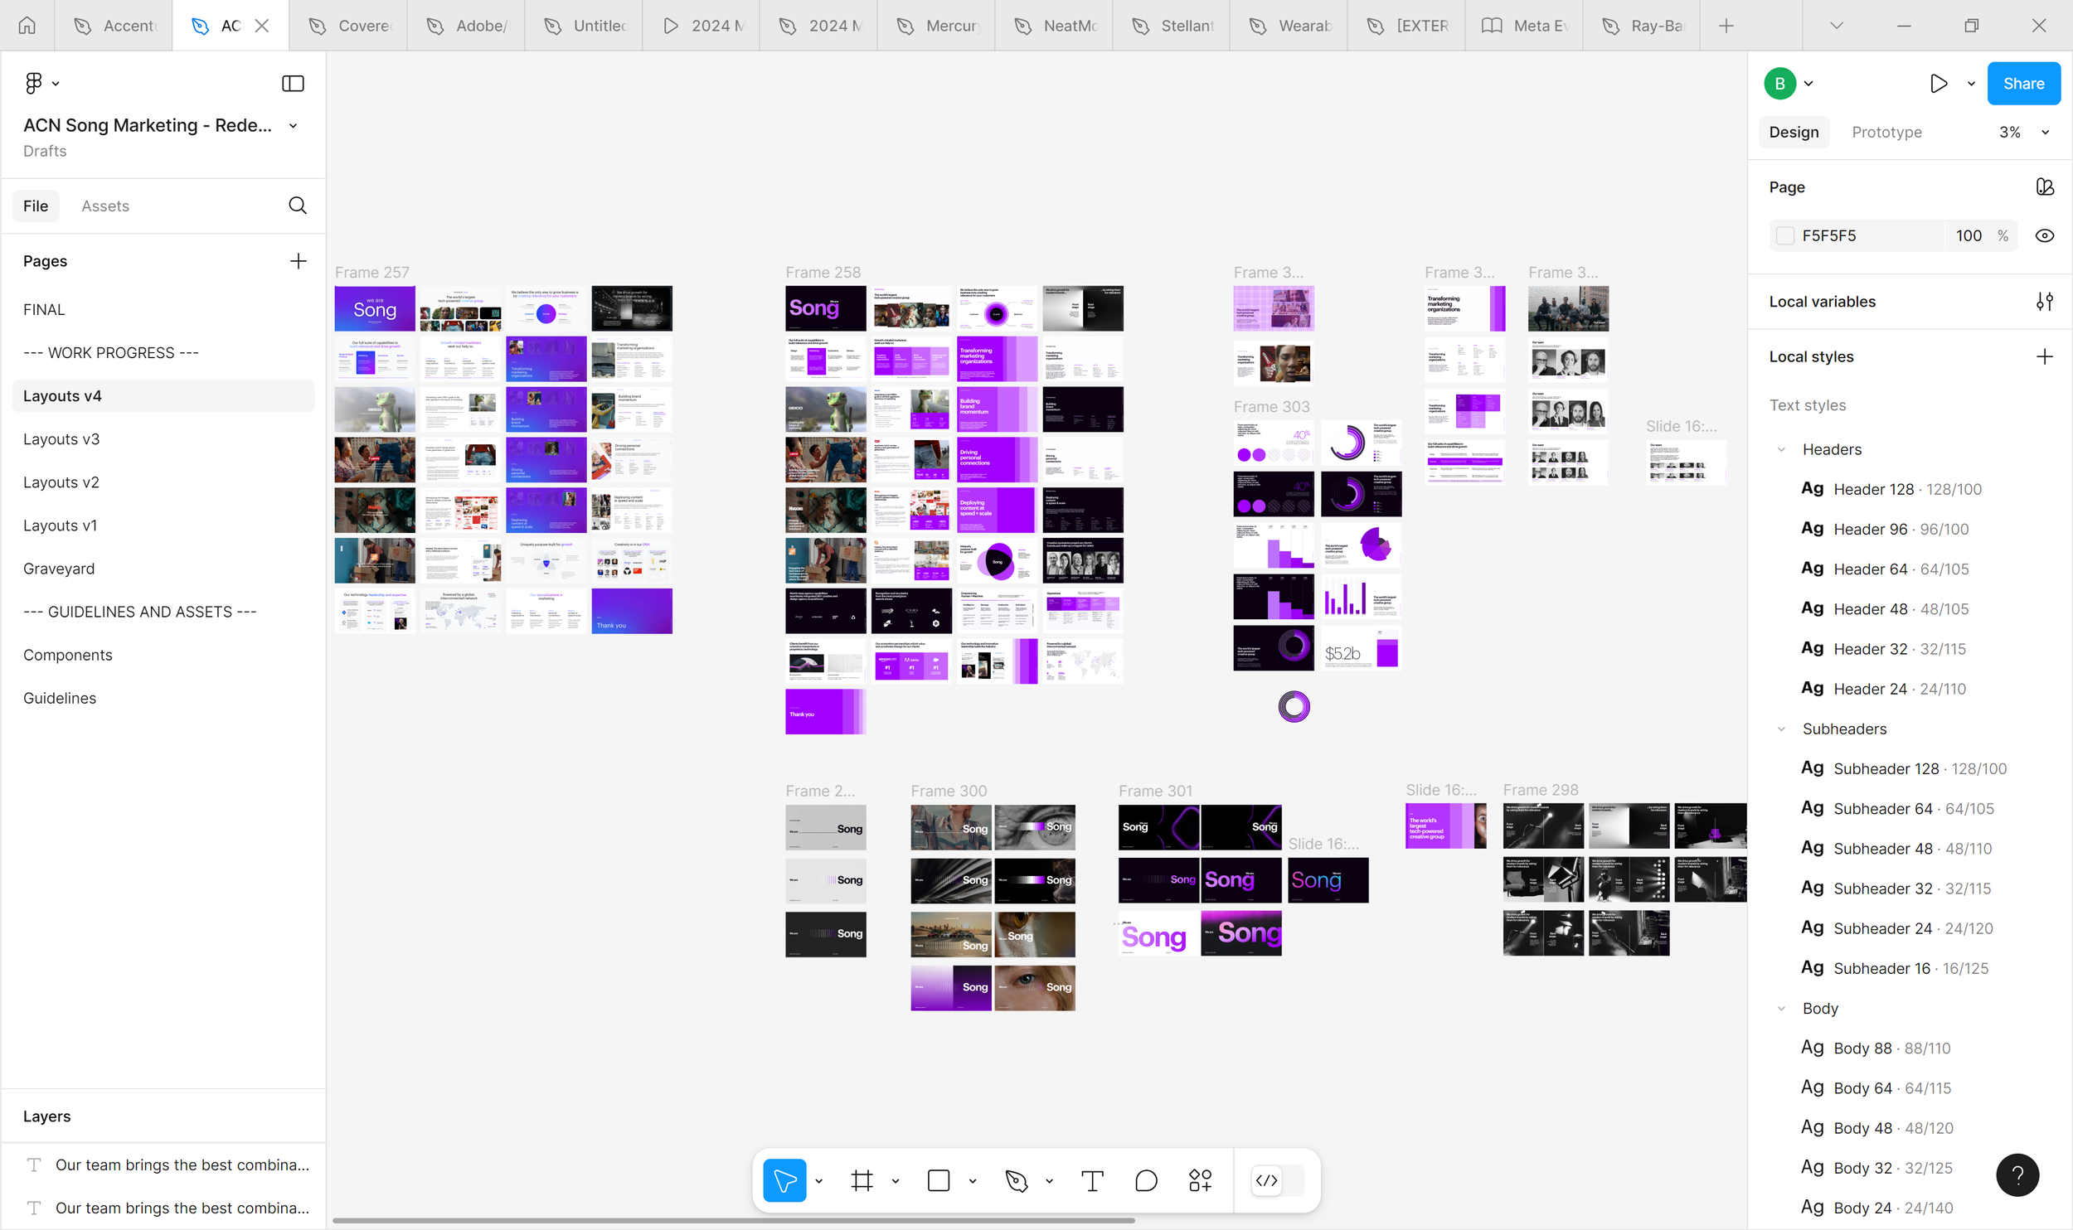Select the Rectangle shape tool
2073x1230 pixels.
coord(939,1180)
